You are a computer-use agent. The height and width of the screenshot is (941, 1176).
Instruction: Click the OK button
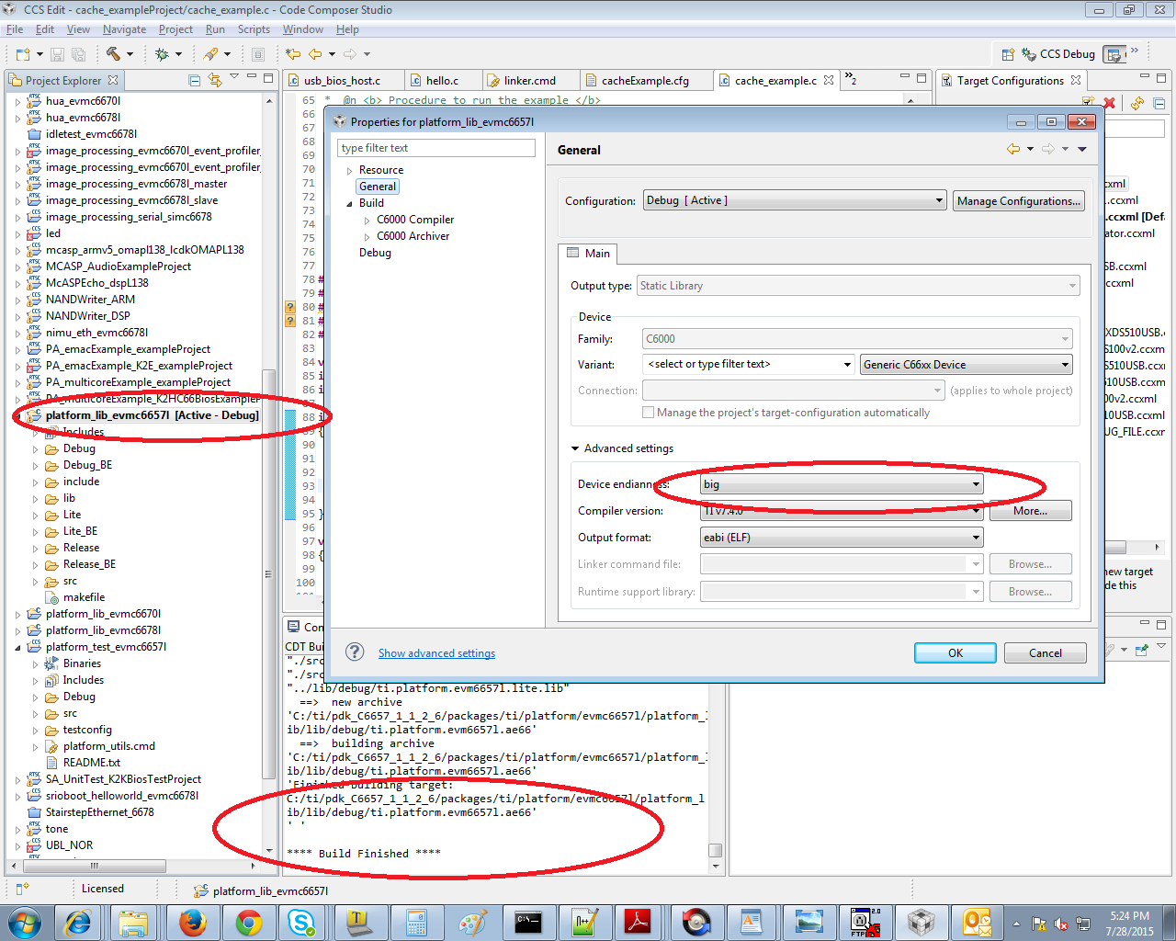(955, 653)
